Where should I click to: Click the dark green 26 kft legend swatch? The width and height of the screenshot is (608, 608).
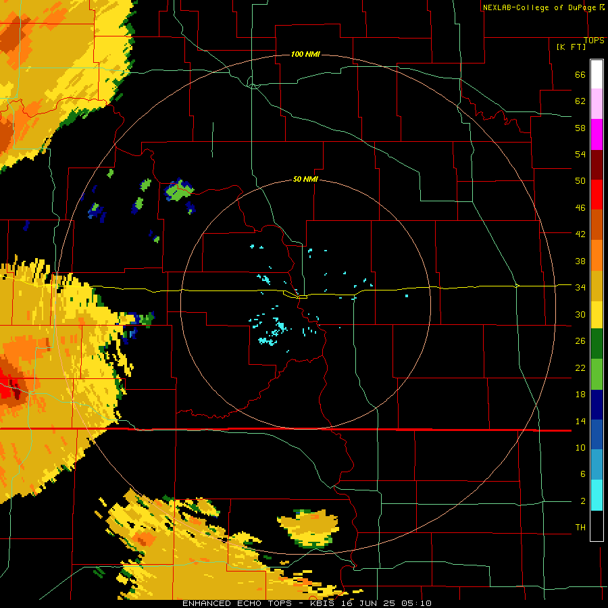597,344
